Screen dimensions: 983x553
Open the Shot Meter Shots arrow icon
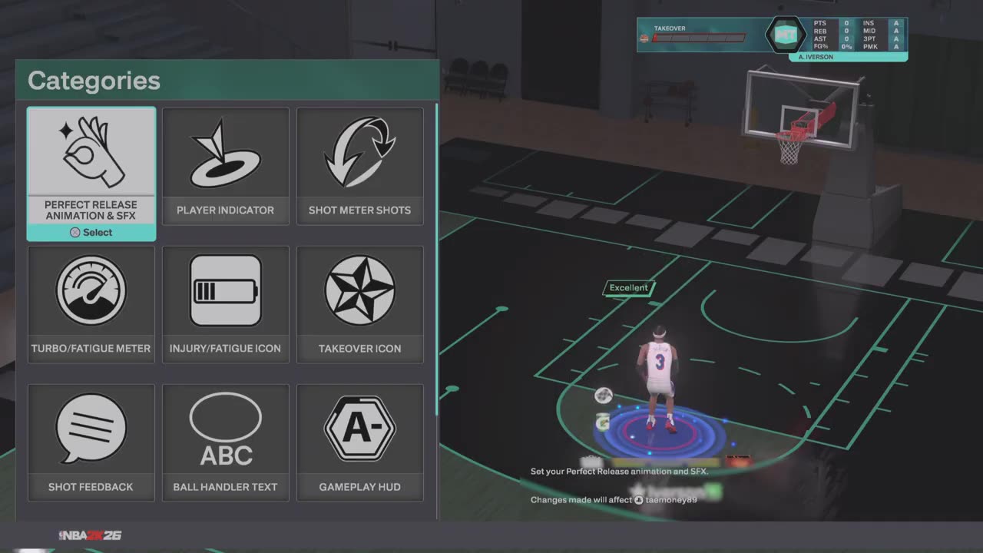pos(359,152)
